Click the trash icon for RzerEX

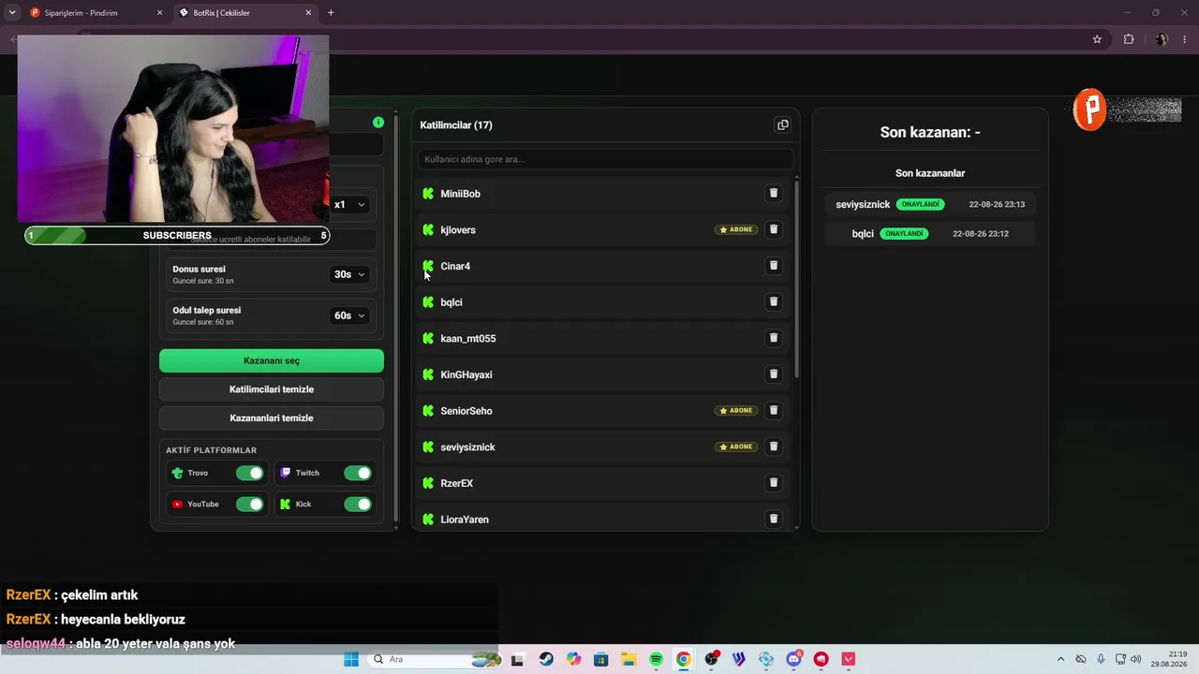pyautogui.click(x=774, y=483)
